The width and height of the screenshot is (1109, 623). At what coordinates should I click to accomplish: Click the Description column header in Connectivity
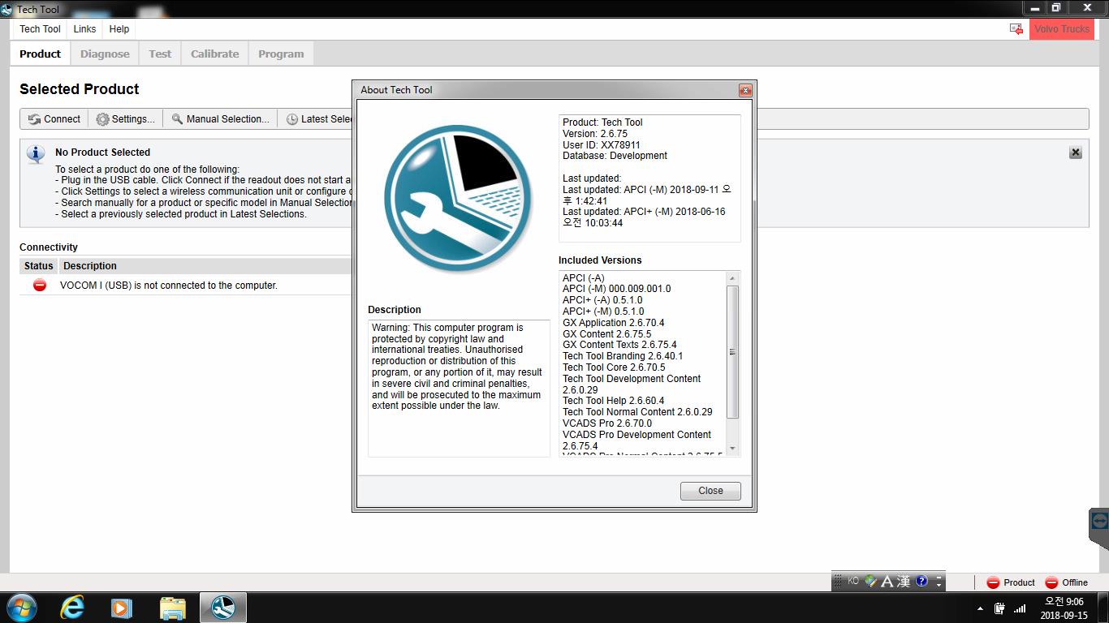[90, 266]
